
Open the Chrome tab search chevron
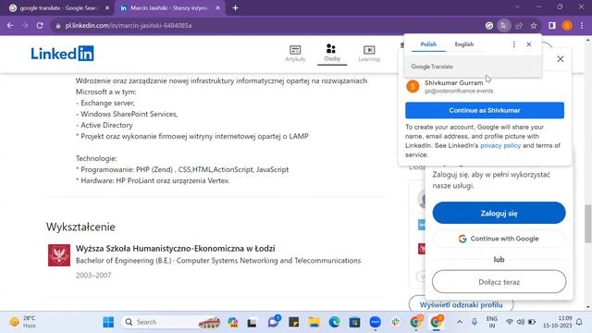point(518,6)
